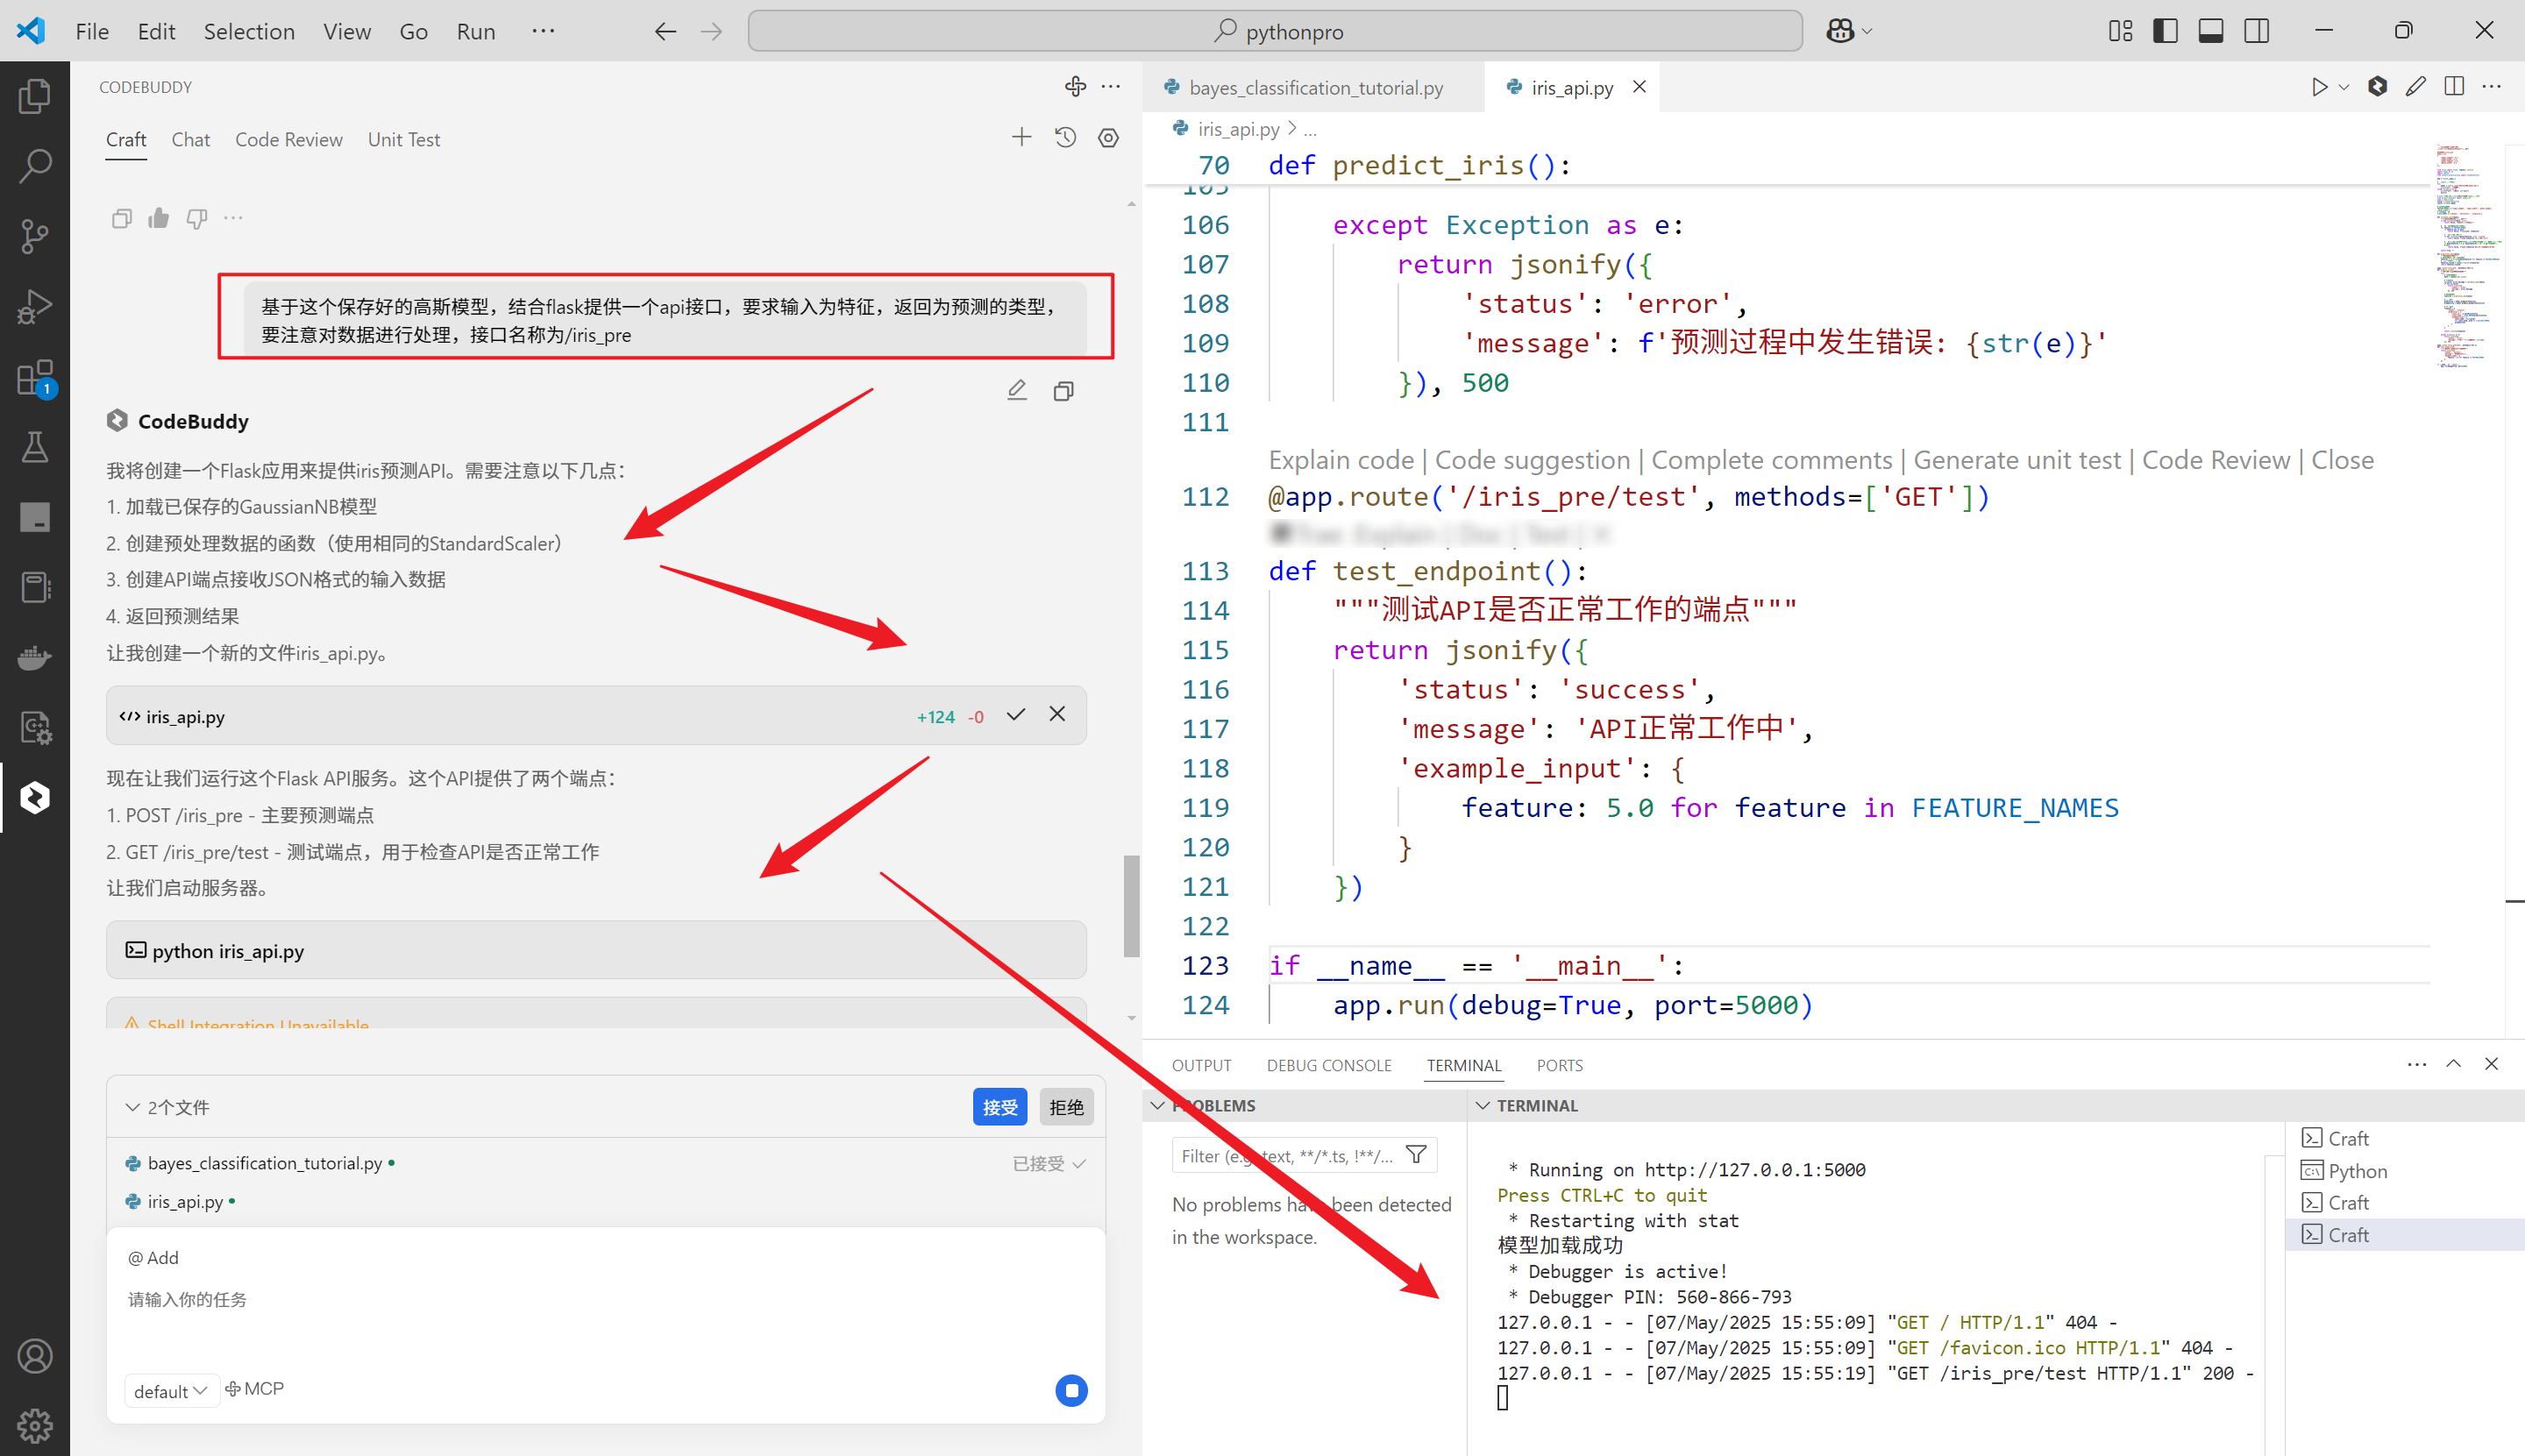Open the Accounts icon
The width and height of the screenshot is (2525, 1456).
pos(35,1356)
